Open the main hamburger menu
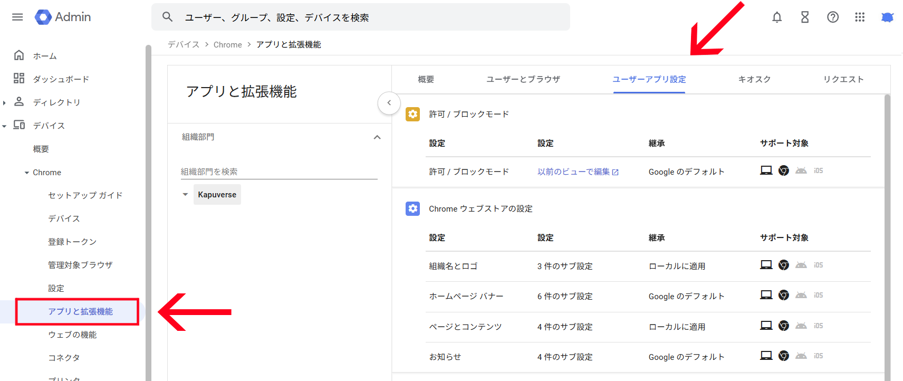Viewport: 903px width, 381px height. tap(17, 17)
